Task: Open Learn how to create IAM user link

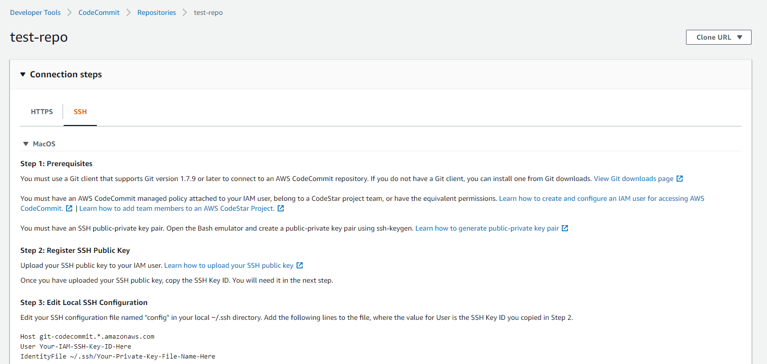Action: point(601,198)
